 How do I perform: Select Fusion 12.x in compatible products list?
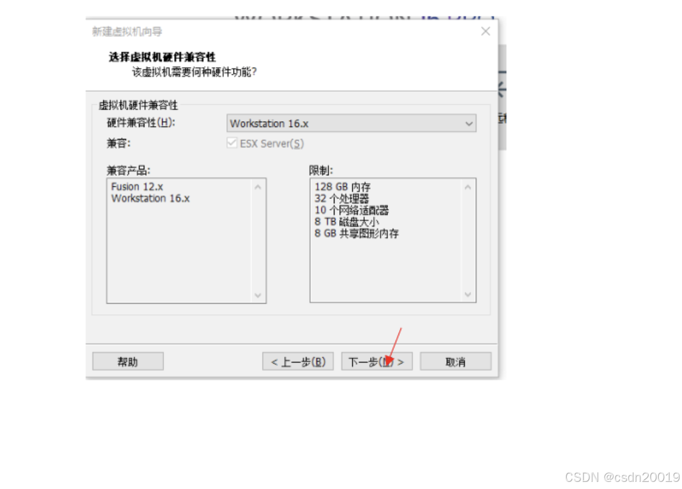[x=137, y=187]
